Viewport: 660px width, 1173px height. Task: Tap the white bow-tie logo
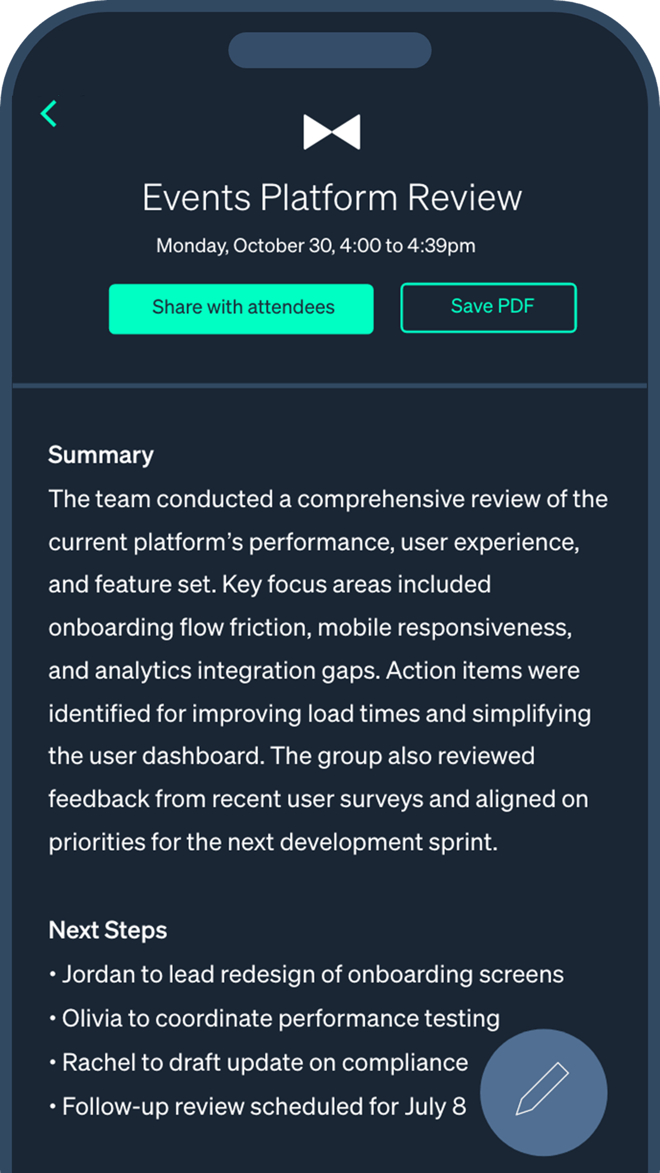332,132
